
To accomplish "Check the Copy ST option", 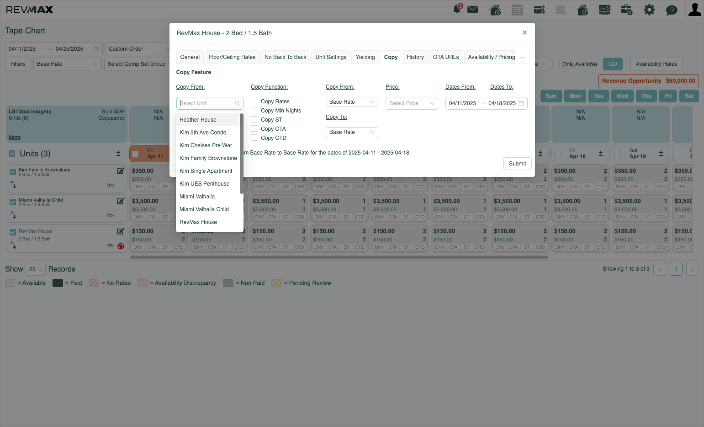I will (x=254, y=119).
